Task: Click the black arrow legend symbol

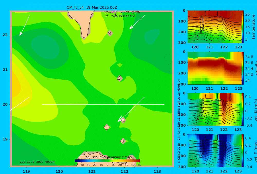Action: pyautogui.click(x=113, y=16)
